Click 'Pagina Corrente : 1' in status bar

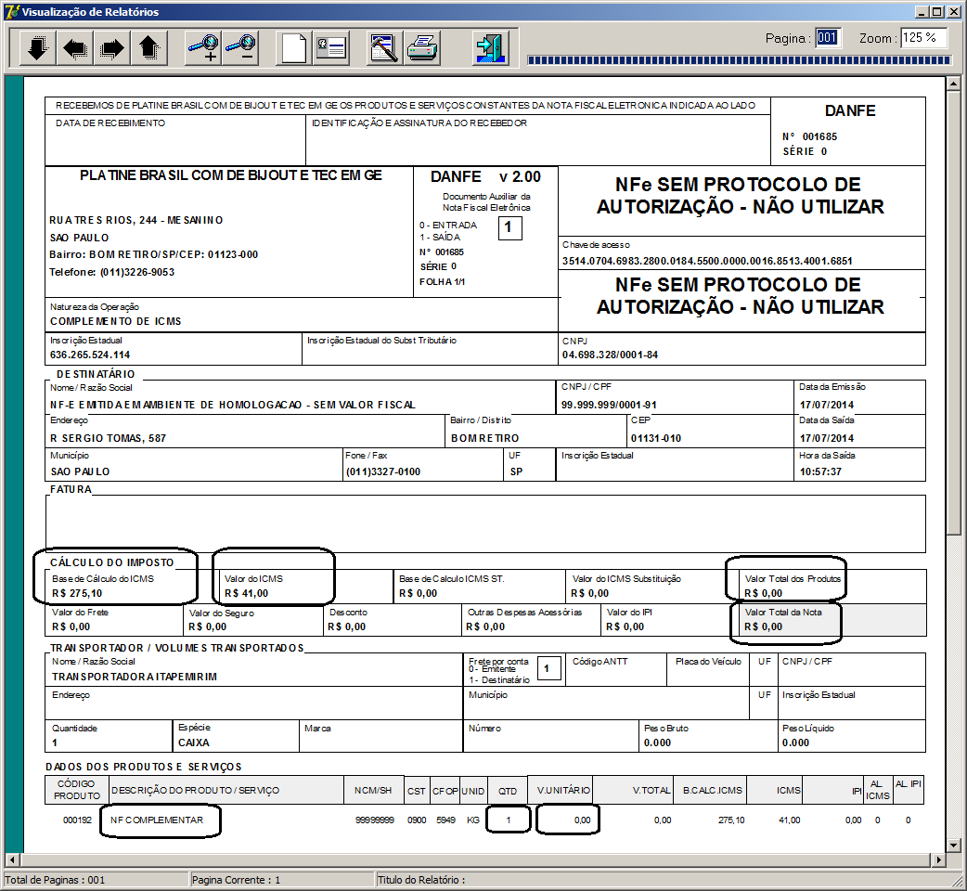(236, 880)
